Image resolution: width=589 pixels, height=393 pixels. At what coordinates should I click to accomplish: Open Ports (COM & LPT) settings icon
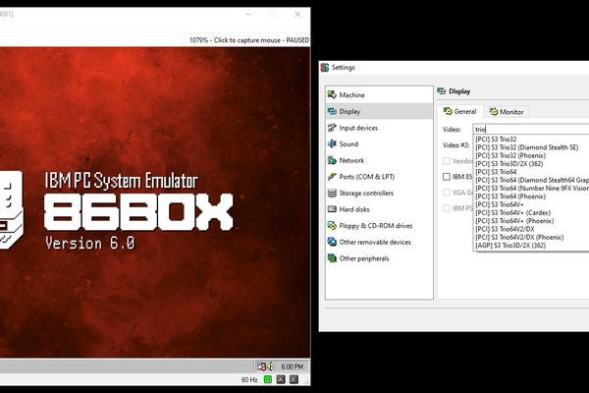coord(332,177)
